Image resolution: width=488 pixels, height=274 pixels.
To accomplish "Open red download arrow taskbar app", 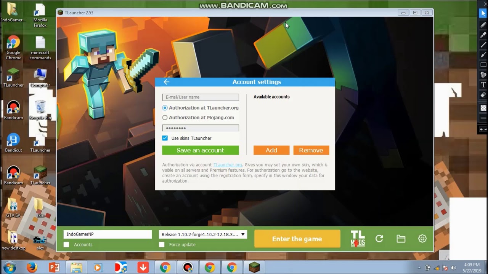I will click(143, 268).
